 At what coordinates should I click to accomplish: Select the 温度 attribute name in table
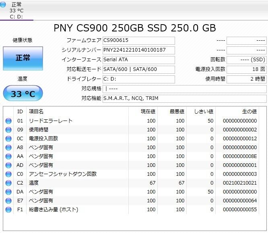point(34,183)
